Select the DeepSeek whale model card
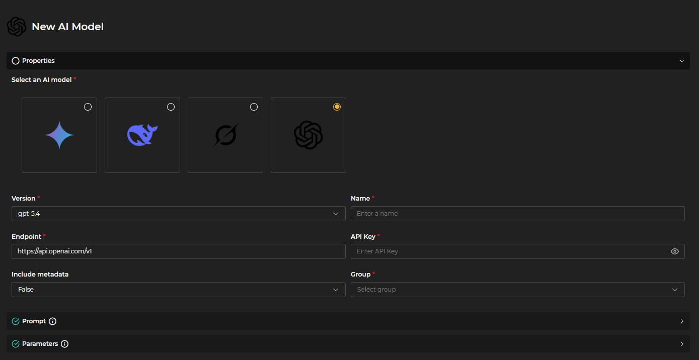 coord(142,135)
